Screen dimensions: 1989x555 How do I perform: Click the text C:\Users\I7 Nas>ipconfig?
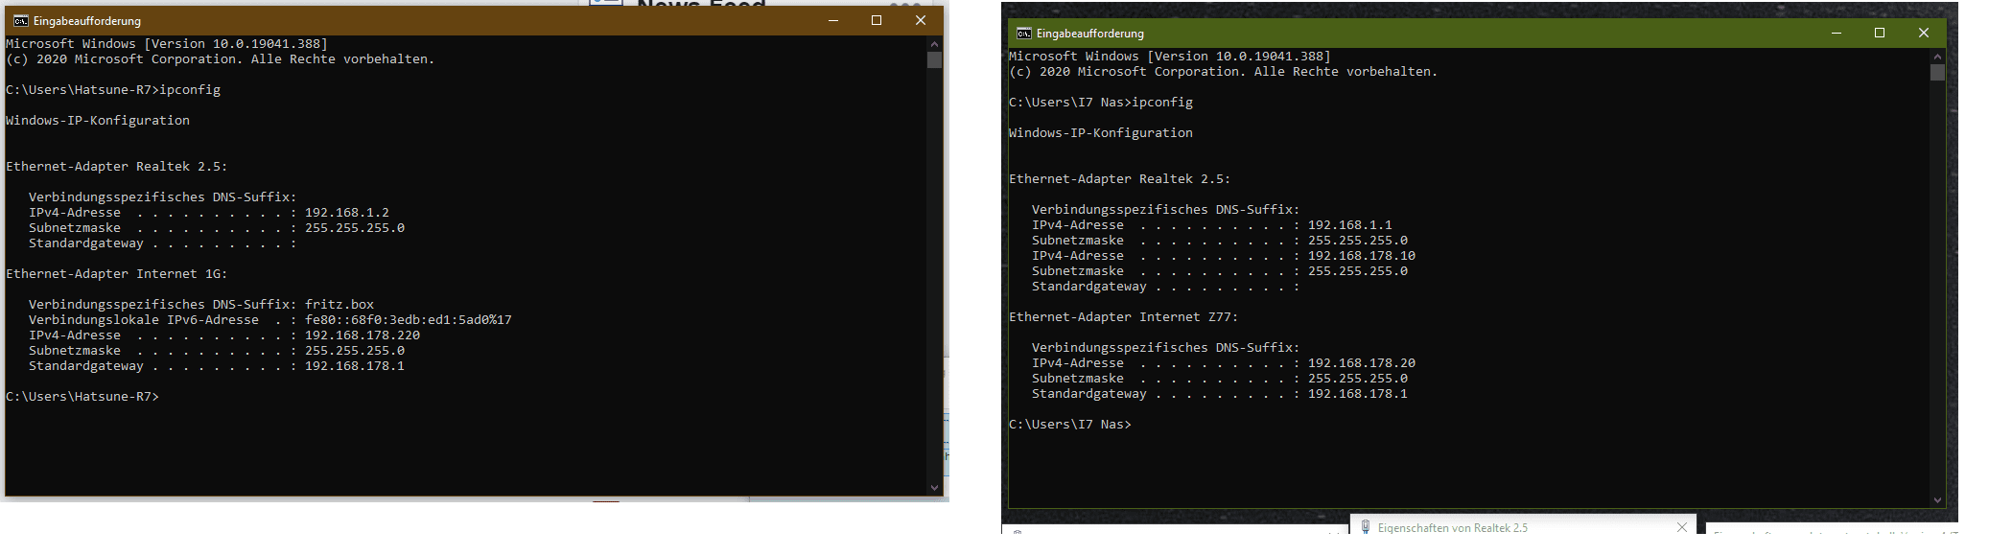click(1101, 102)
